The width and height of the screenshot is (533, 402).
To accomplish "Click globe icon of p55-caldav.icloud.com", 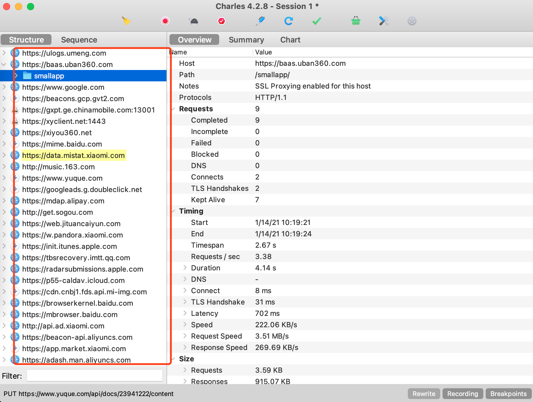I will pyautogui.click(x=15, y=280).
